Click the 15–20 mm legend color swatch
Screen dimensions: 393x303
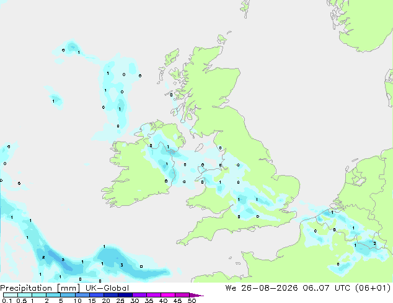click(x=97, y=295)
